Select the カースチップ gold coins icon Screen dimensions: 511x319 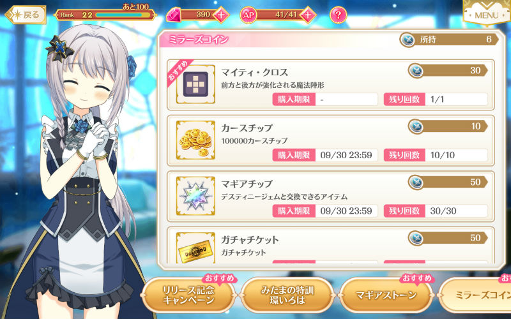(x=195, y=140)
